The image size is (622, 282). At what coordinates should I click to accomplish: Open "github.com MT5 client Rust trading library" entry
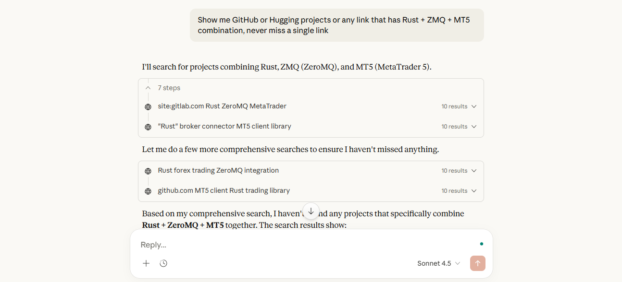coord(224,190)
